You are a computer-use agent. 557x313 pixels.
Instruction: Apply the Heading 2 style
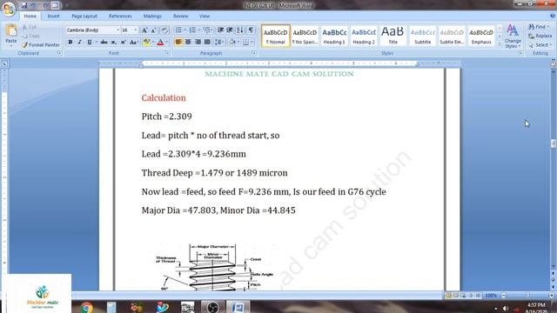click(x=364, y=36)
